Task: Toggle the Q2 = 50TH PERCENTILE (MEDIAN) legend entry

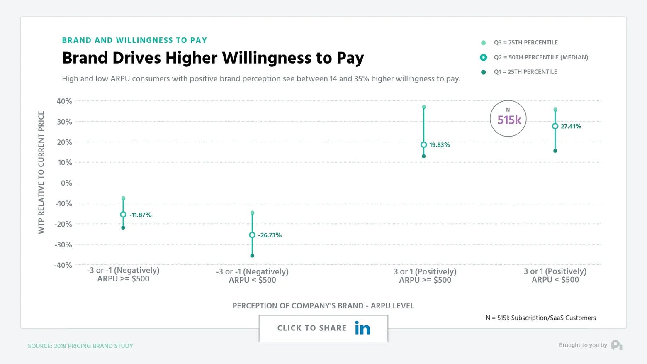Action: pyautogui.click(x=540, y=57)
